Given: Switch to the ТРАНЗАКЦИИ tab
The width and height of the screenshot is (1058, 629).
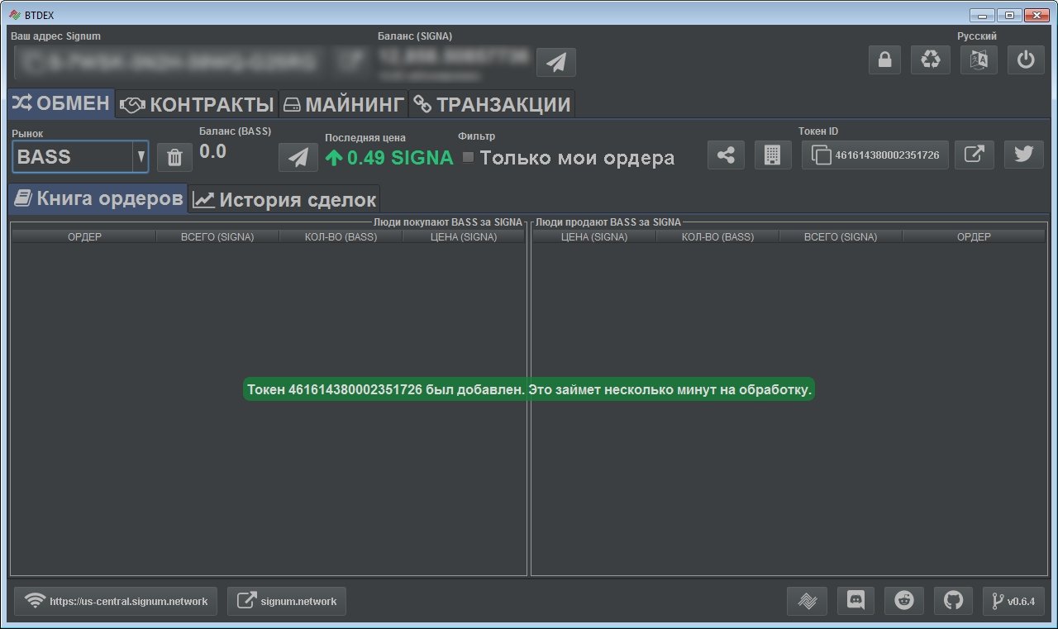Looking at the screenshot, I should 492,104.
